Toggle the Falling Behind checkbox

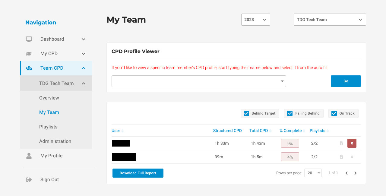(290, 113)
